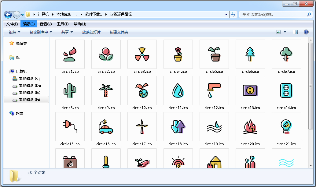Viewport: 316px width, 187px height.
Task: Open the circle21.ico eco light bulb icon
Action: (x=286, y=127)
